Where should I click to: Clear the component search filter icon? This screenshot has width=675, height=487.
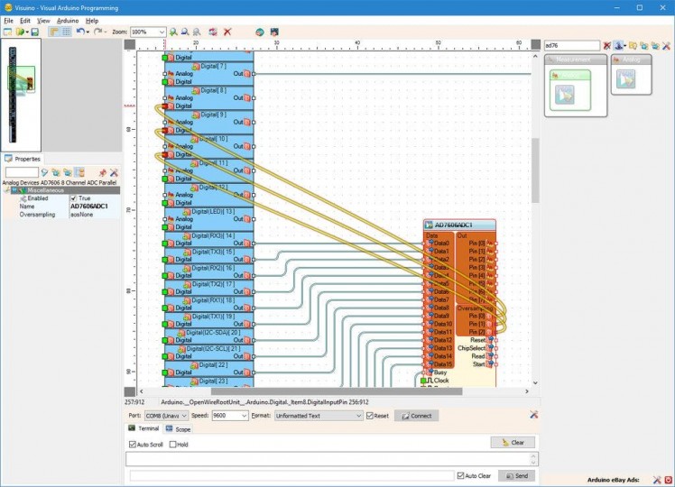tap(607, 45)
